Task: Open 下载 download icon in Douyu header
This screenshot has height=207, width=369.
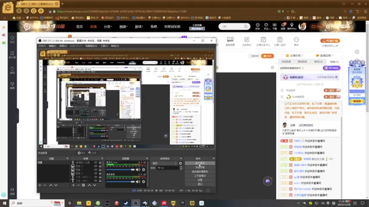Action: pos(274,26)
